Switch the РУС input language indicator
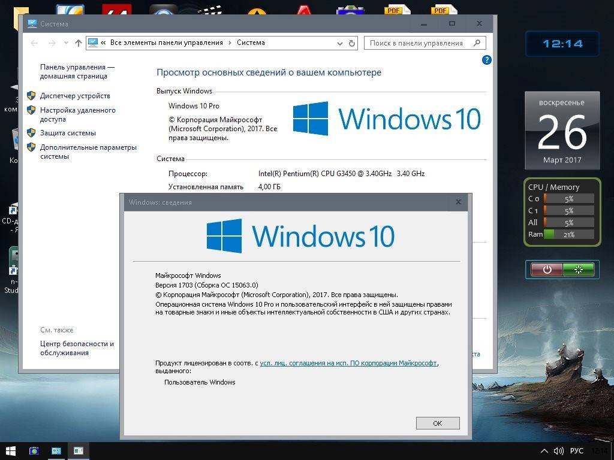Viewport: 614px width, 460px height. pos(576,451)
